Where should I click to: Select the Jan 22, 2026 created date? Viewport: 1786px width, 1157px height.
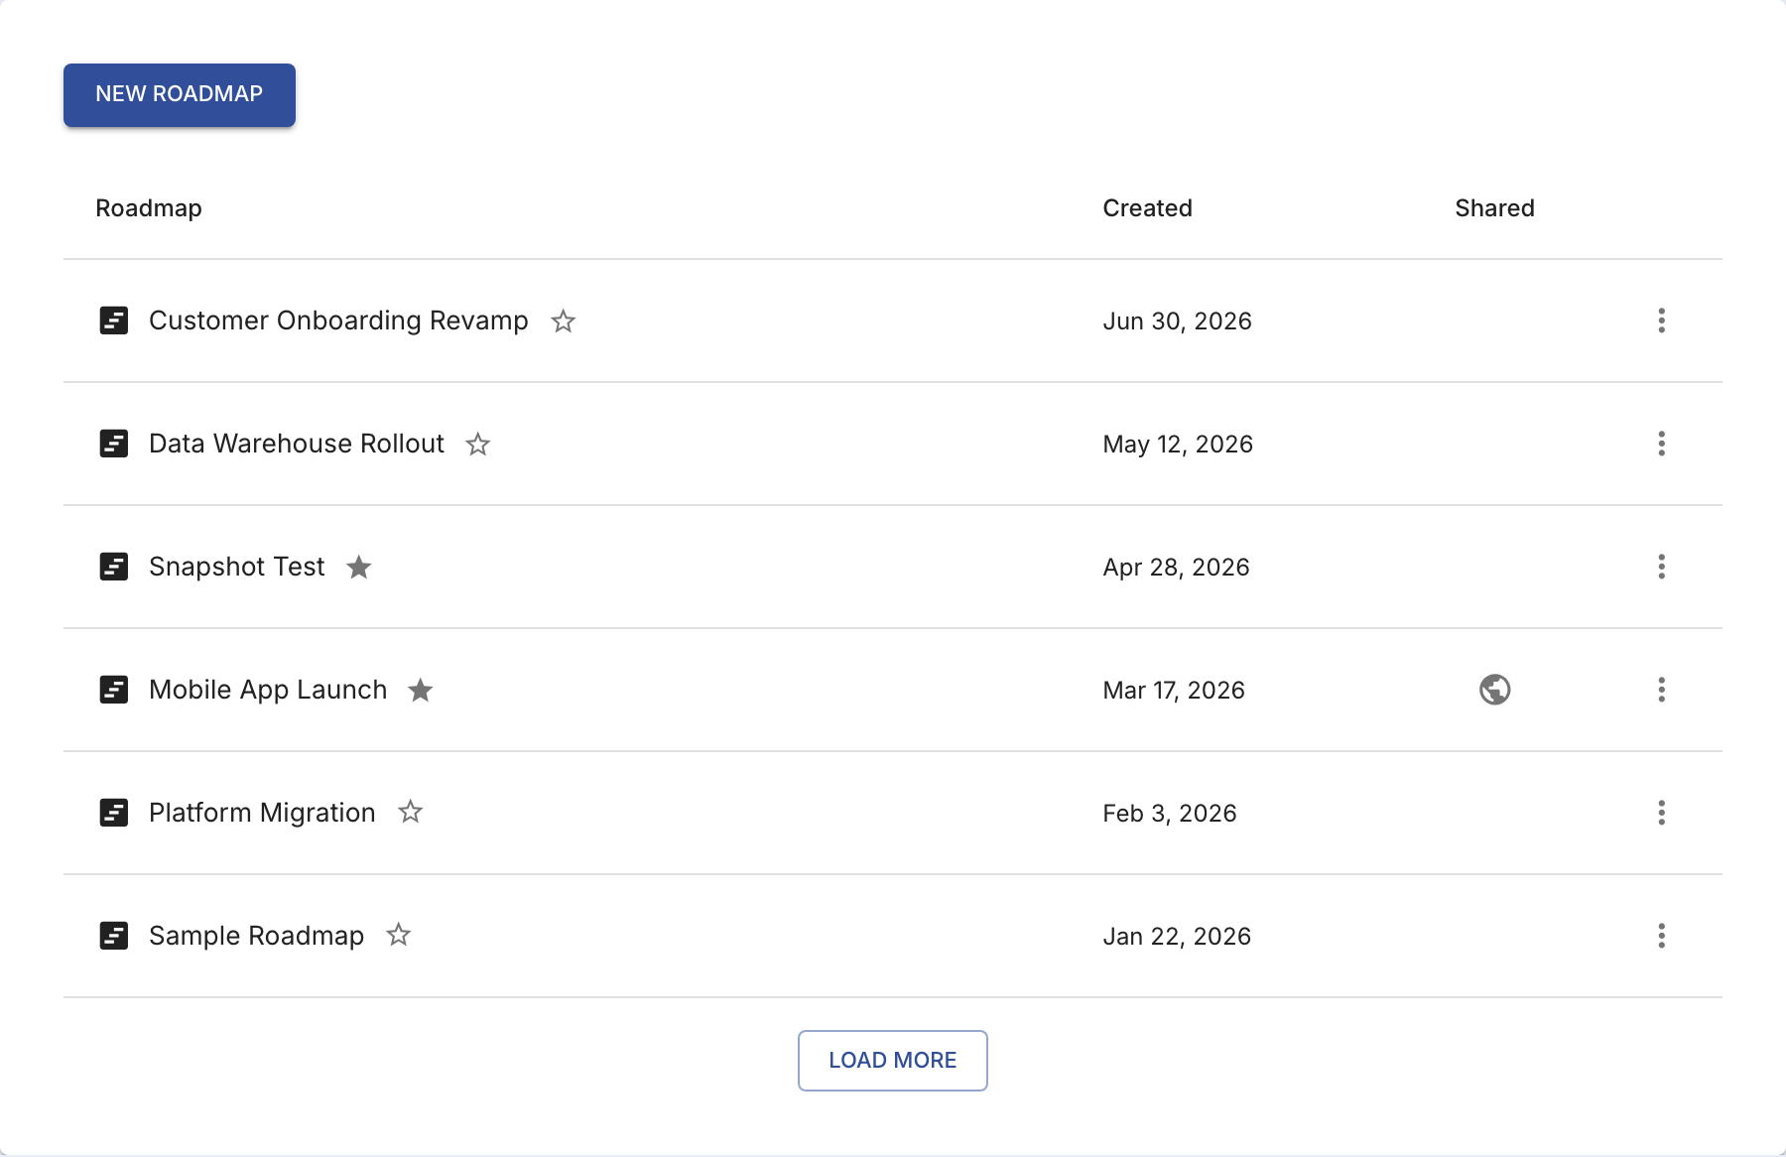(x=1178, y=937)
